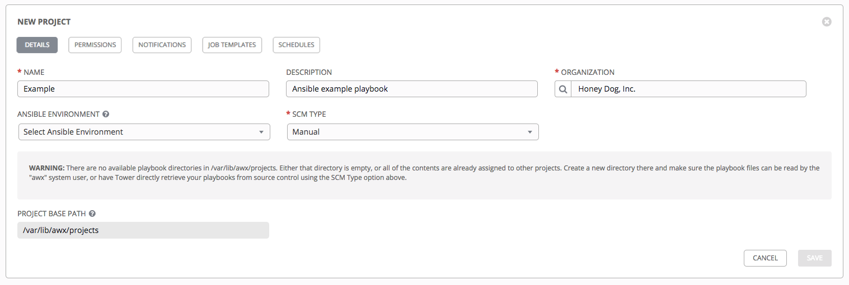Open the SCM Type dropdown showing Manual
The height and width of the screenshot is (285, 849).
click(413, 132)
